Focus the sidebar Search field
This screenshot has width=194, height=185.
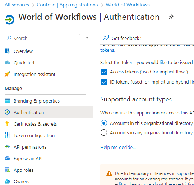coord(42,38)
